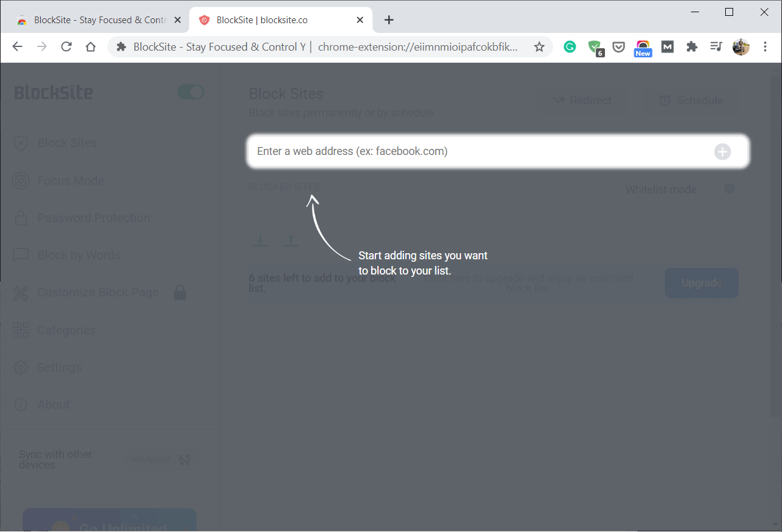Open Customize Block Page

(98, 292)
